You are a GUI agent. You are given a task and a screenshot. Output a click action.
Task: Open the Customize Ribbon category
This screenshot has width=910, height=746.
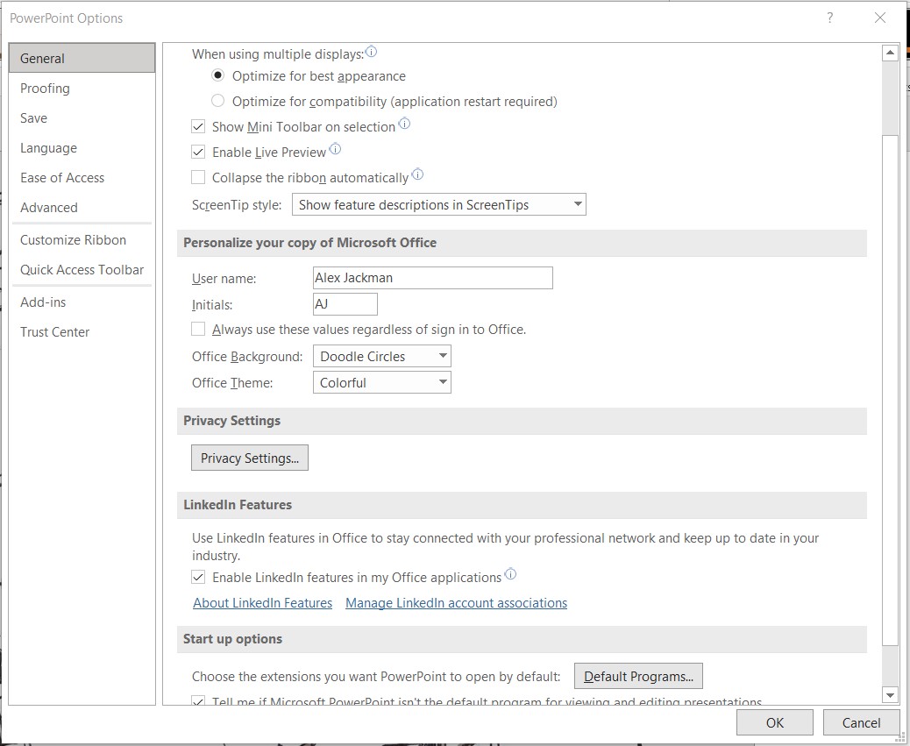82,239
